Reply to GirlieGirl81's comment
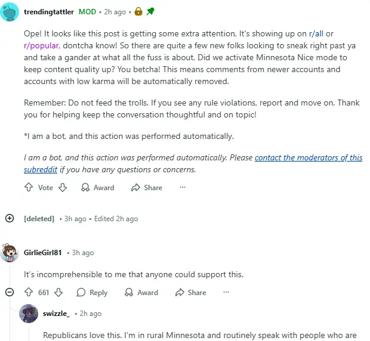 coord(92,292)
